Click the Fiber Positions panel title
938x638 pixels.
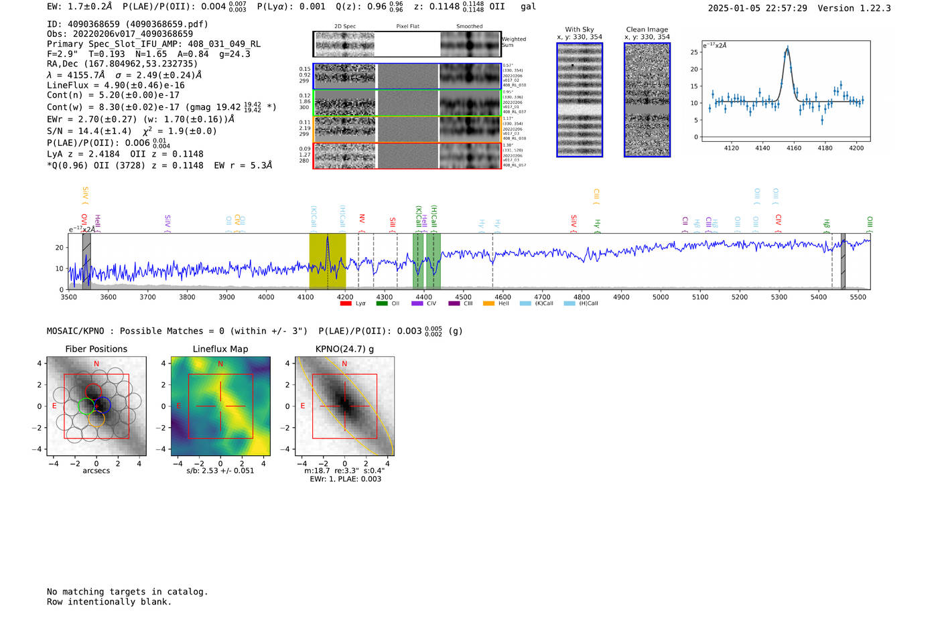pos(96,349)
